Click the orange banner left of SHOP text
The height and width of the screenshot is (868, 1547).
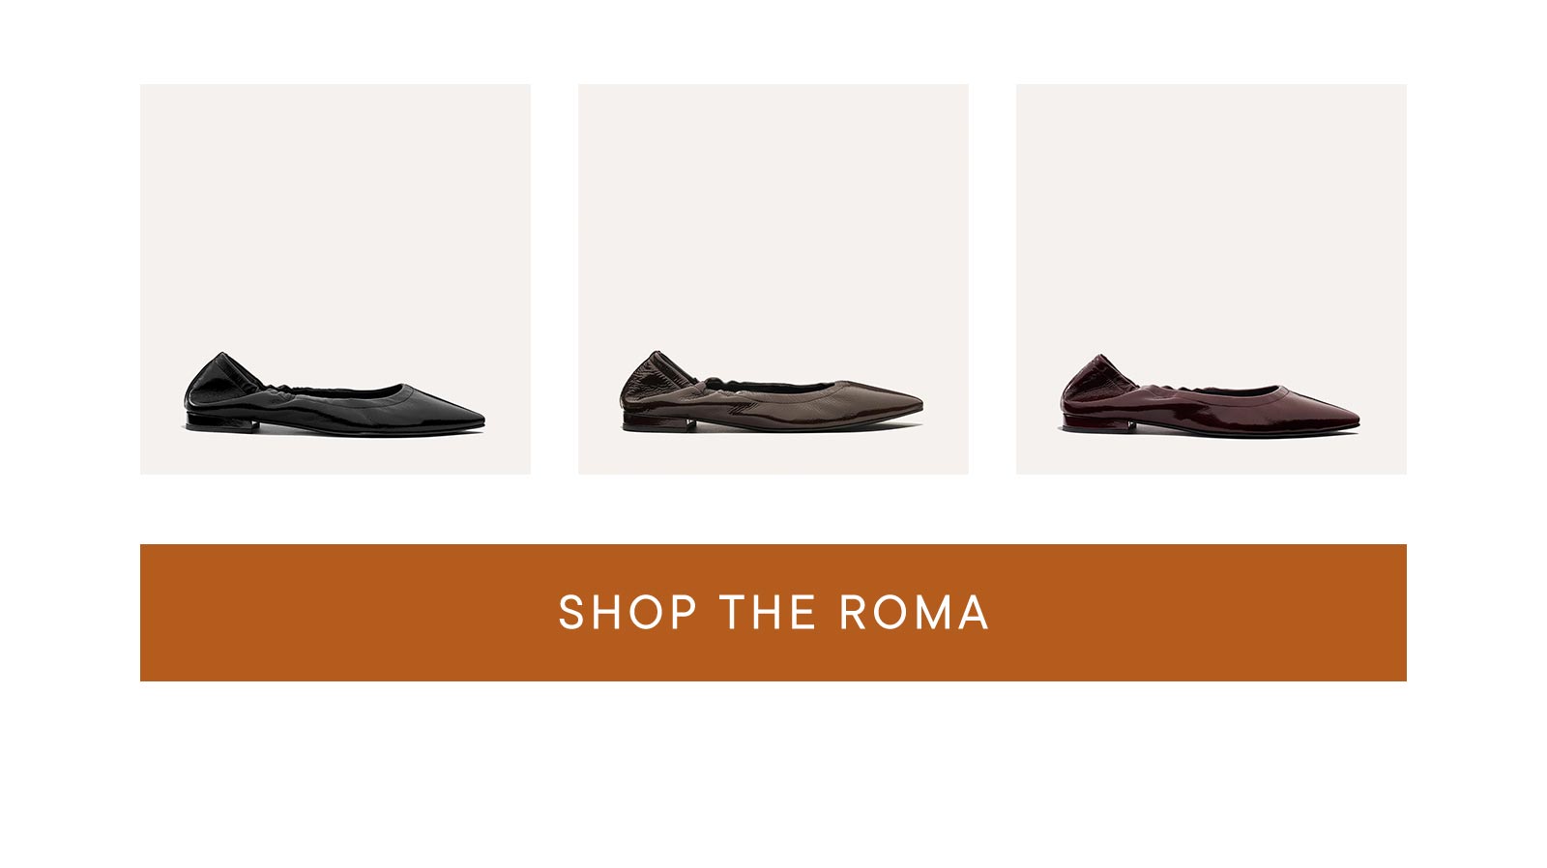348,613
